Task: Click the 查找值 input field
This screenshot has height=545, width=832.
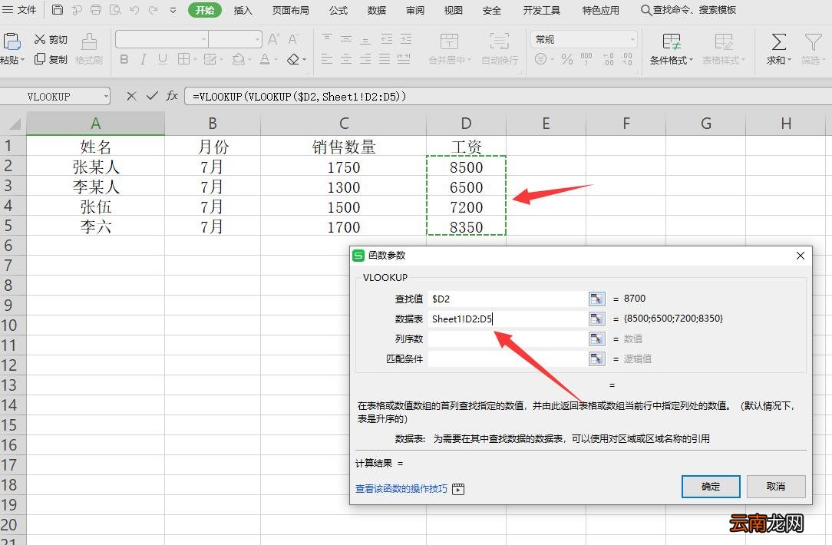Action: click(507, 299)
